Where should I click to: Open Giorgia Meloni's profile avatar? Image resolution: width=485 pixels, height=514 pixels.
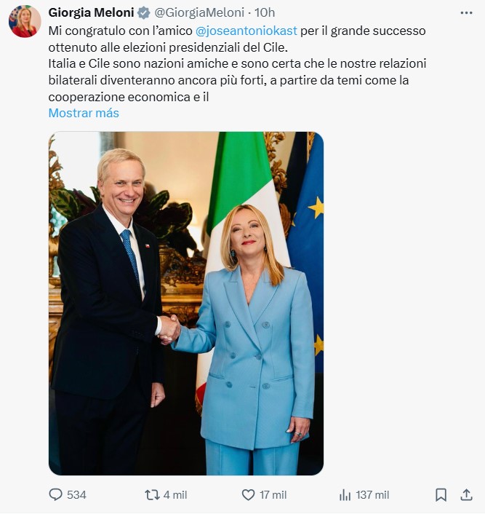tap(25, 21)
